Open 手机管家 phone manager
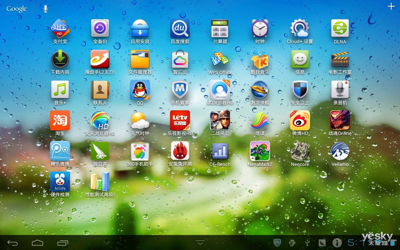400x250 pixels. (180, 90)
